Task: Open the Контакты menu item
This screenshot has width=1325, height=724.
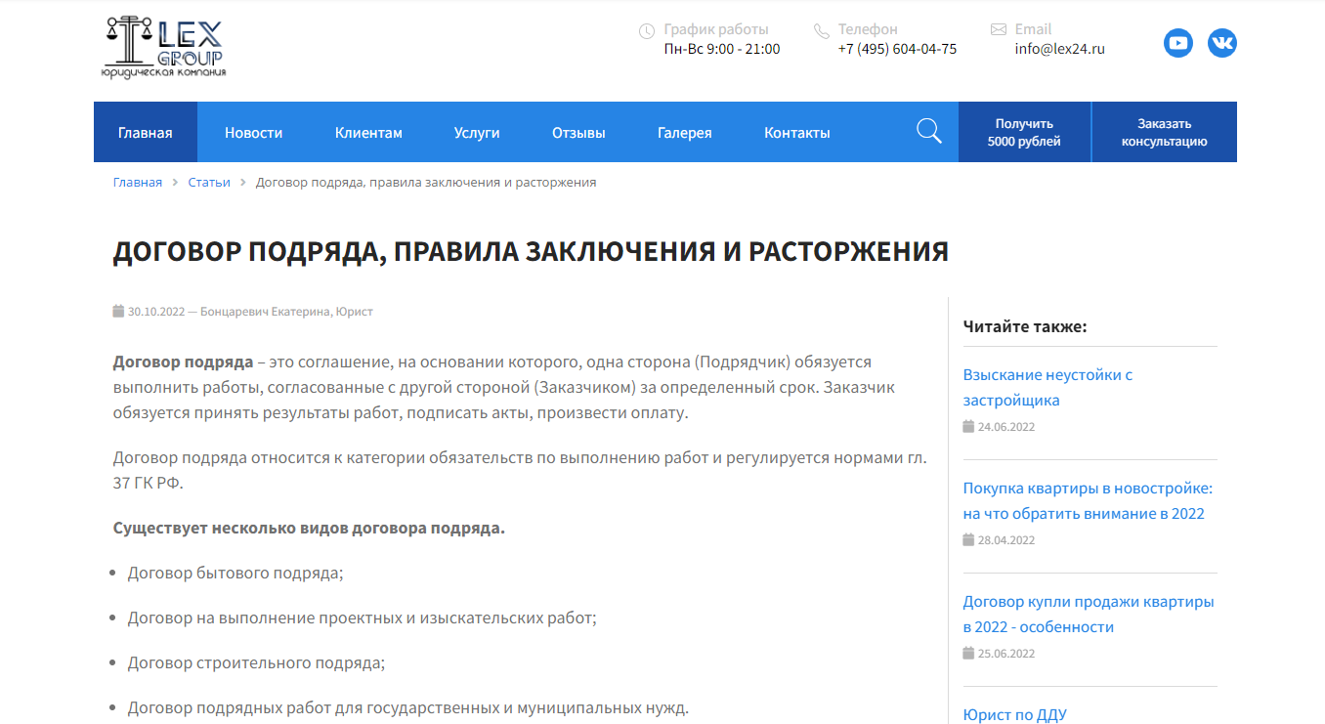Action: (x=797, y=132)
